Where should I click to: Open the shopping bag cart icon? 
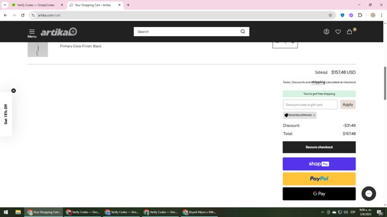click(x=350, y=31)
